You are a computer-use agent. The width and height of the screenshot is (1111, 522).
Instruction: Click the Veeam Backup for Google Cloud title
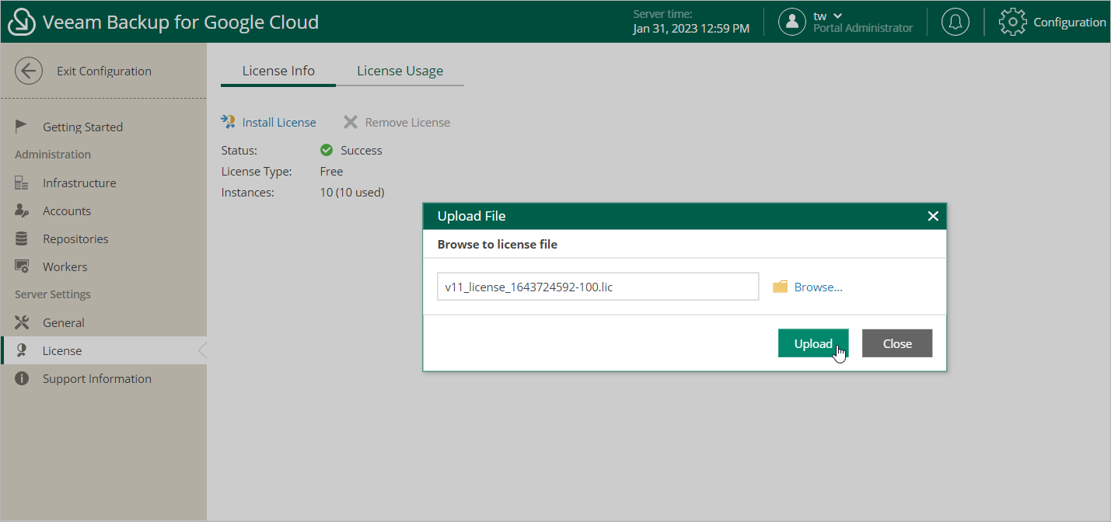point(180,22)
